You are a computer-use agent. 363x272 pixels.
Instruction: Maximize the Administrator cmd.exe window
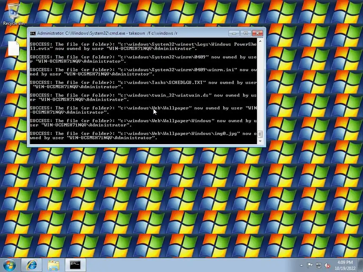(246, 33)
